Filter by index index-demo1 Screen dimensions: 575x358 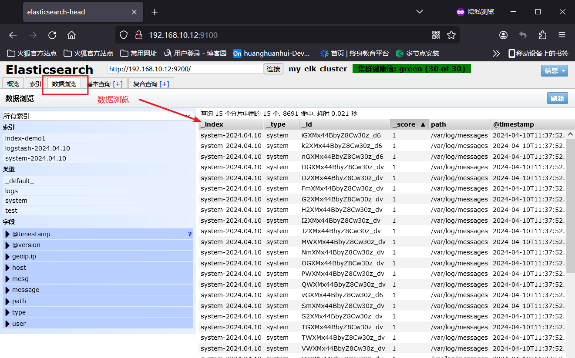[25, 138]
